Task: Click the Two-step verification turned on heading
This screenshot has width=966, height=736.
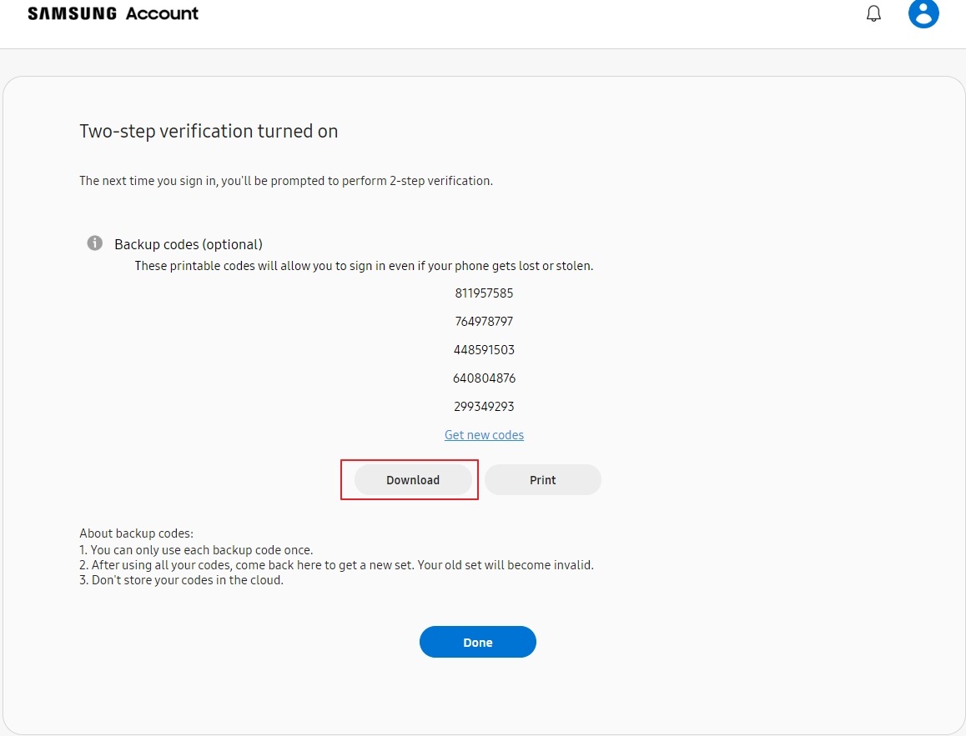Action: (209, 131)
